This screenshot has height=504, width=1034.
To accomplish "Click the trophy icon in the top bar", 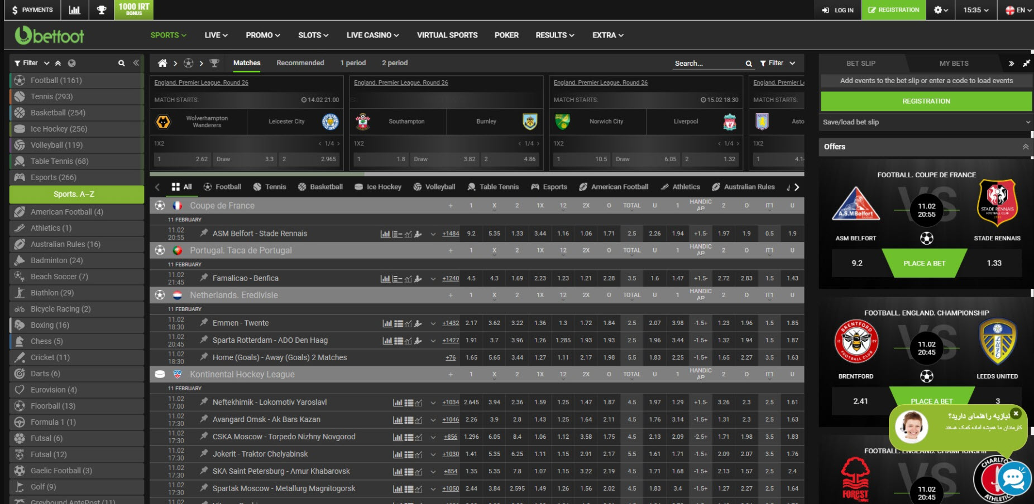I will (x=102, y=10).
